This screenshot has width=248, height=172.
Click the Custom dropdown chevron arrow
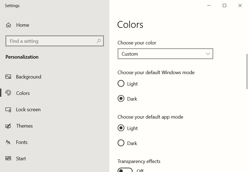[208, 54]
